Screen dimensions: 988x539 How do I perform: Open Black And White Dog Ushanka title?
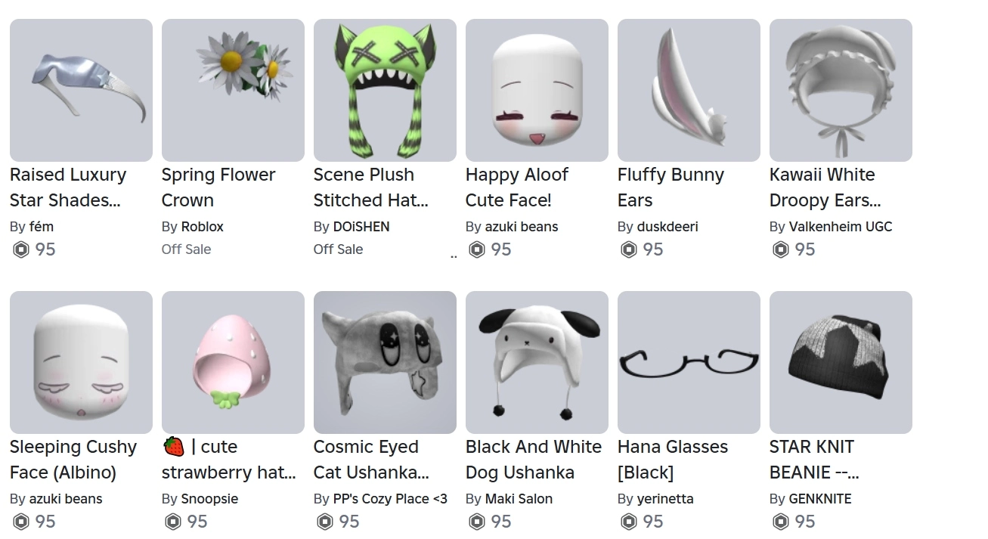pyautogui.click(x=534, y=460)
